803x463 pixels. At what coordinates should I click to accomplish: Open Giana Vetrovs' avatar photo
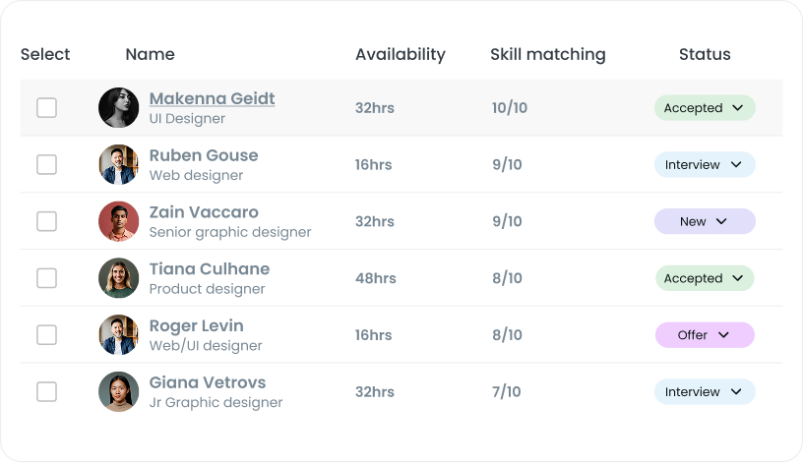click(x=118, y=391)
